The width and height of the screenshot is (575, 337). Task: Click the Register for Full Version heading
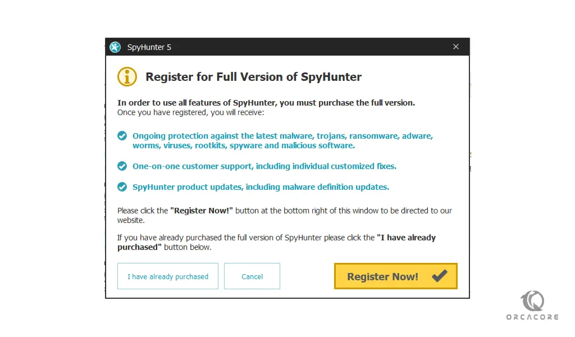253,76
